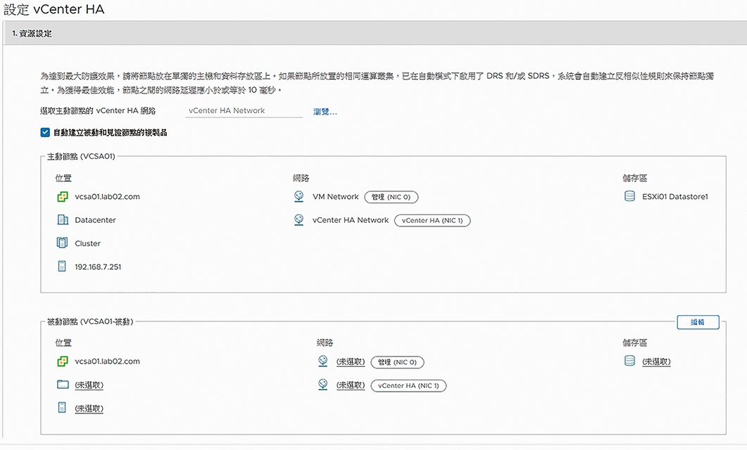747x450 pixels.
Task: Click the passive node host (未選取) link
Action: (89, 408)
